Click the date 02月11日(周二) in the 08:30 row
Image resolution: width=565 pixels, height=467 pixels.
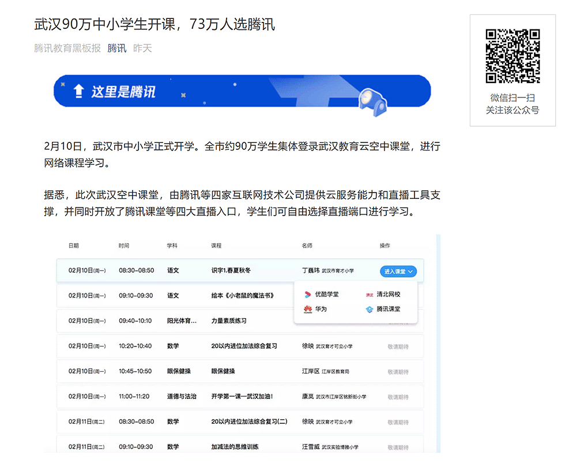(86, 421)
